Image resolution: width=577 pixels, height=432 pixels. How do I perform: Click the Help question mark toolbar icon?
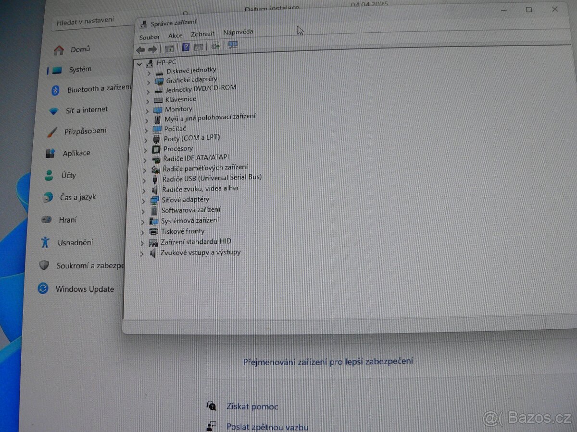(185, 48)
